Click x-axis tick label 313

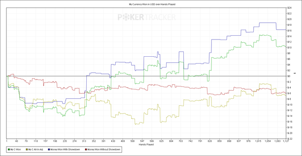click(x=84, y=141)
